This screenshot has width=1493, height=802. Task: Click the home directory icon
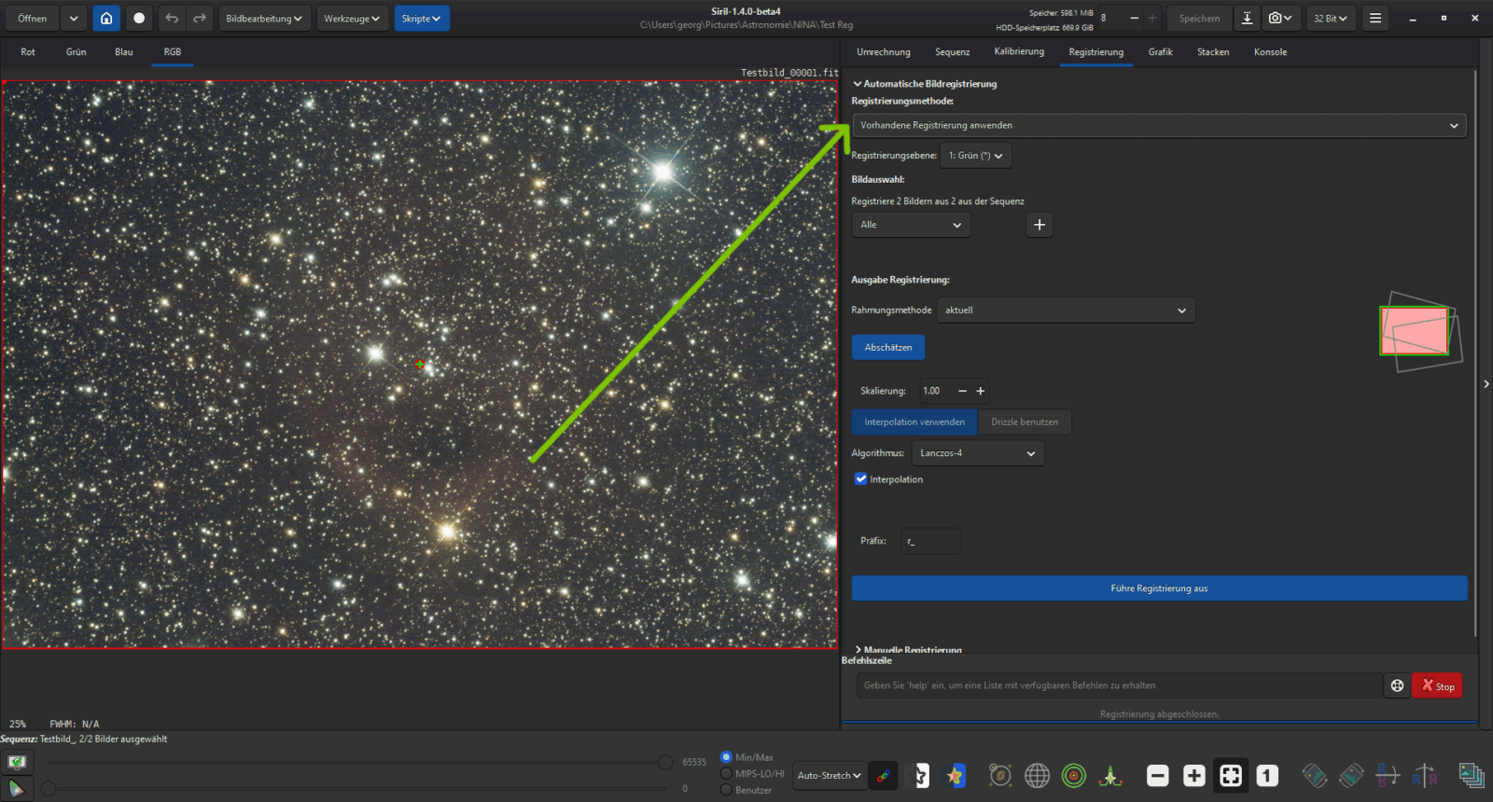coord(106,19)
